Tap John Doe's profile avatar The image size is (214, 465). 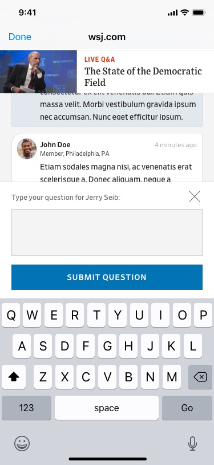pyautogui.click(x=27, y=149)
